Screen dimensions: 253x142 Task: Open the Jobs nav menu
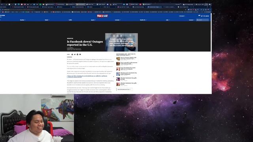pyautogui.click(x=168, y=20)
